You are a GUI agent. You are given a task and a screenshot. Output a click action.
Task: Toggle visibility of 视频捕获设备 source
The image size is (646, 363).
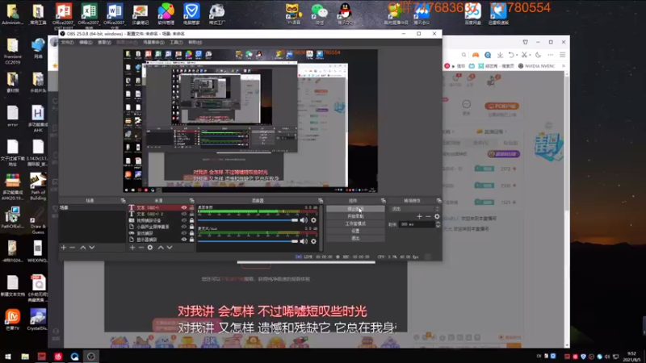tap(184, 220)
